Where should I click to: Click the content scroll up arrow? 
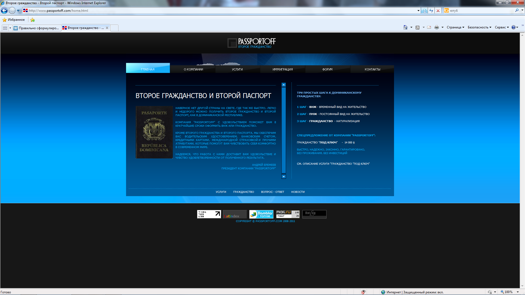tap(284, 85)
